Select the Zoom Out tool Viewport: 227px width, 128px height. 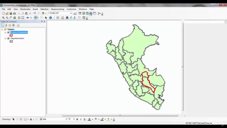point(7,18)
